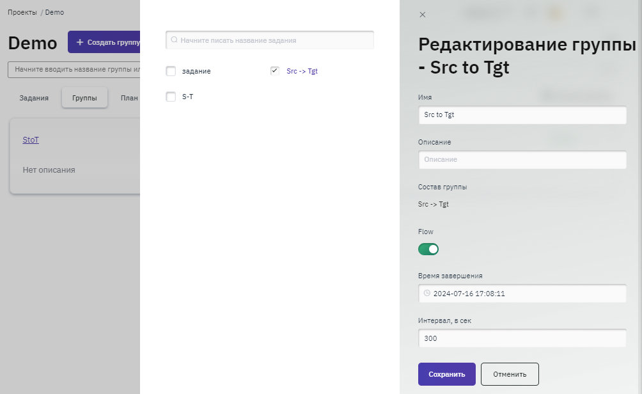
Task: Click the magnifier icon in task search
Action: 174,40
